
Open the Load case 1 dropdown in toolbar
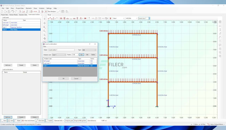[x=144, y=18]
